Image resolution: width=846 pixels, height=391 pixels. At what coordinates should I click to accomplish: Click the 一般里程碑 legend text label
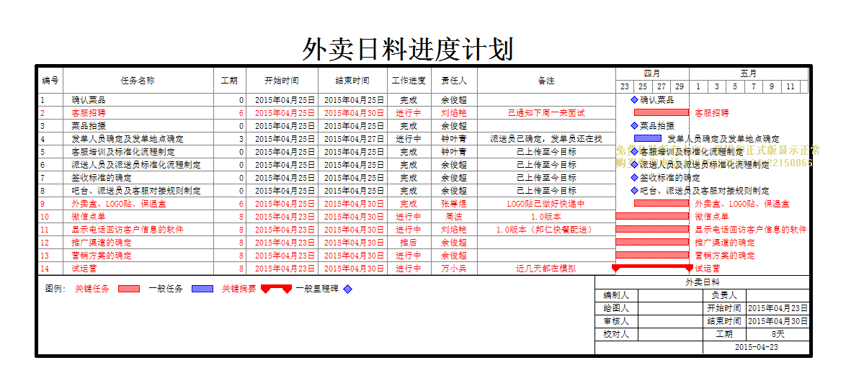click(x=317, y=289)
